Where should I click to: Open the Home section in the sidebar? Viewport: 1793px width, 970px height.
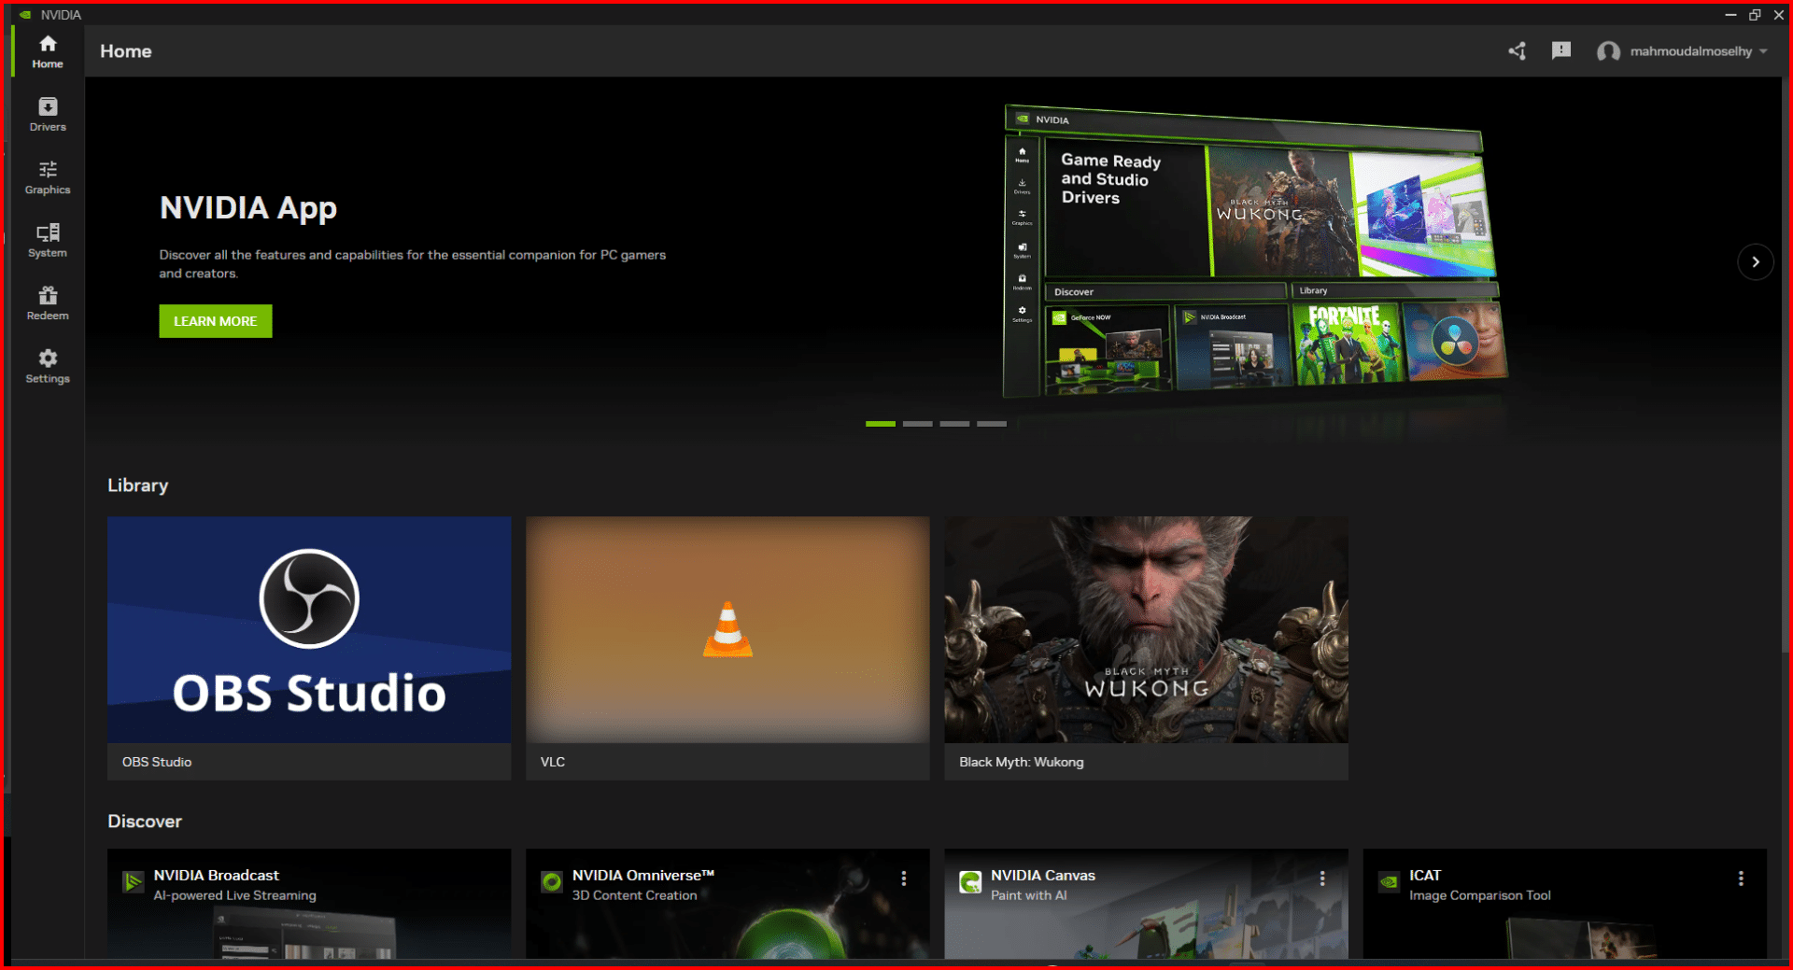click(x=48, y=51)
